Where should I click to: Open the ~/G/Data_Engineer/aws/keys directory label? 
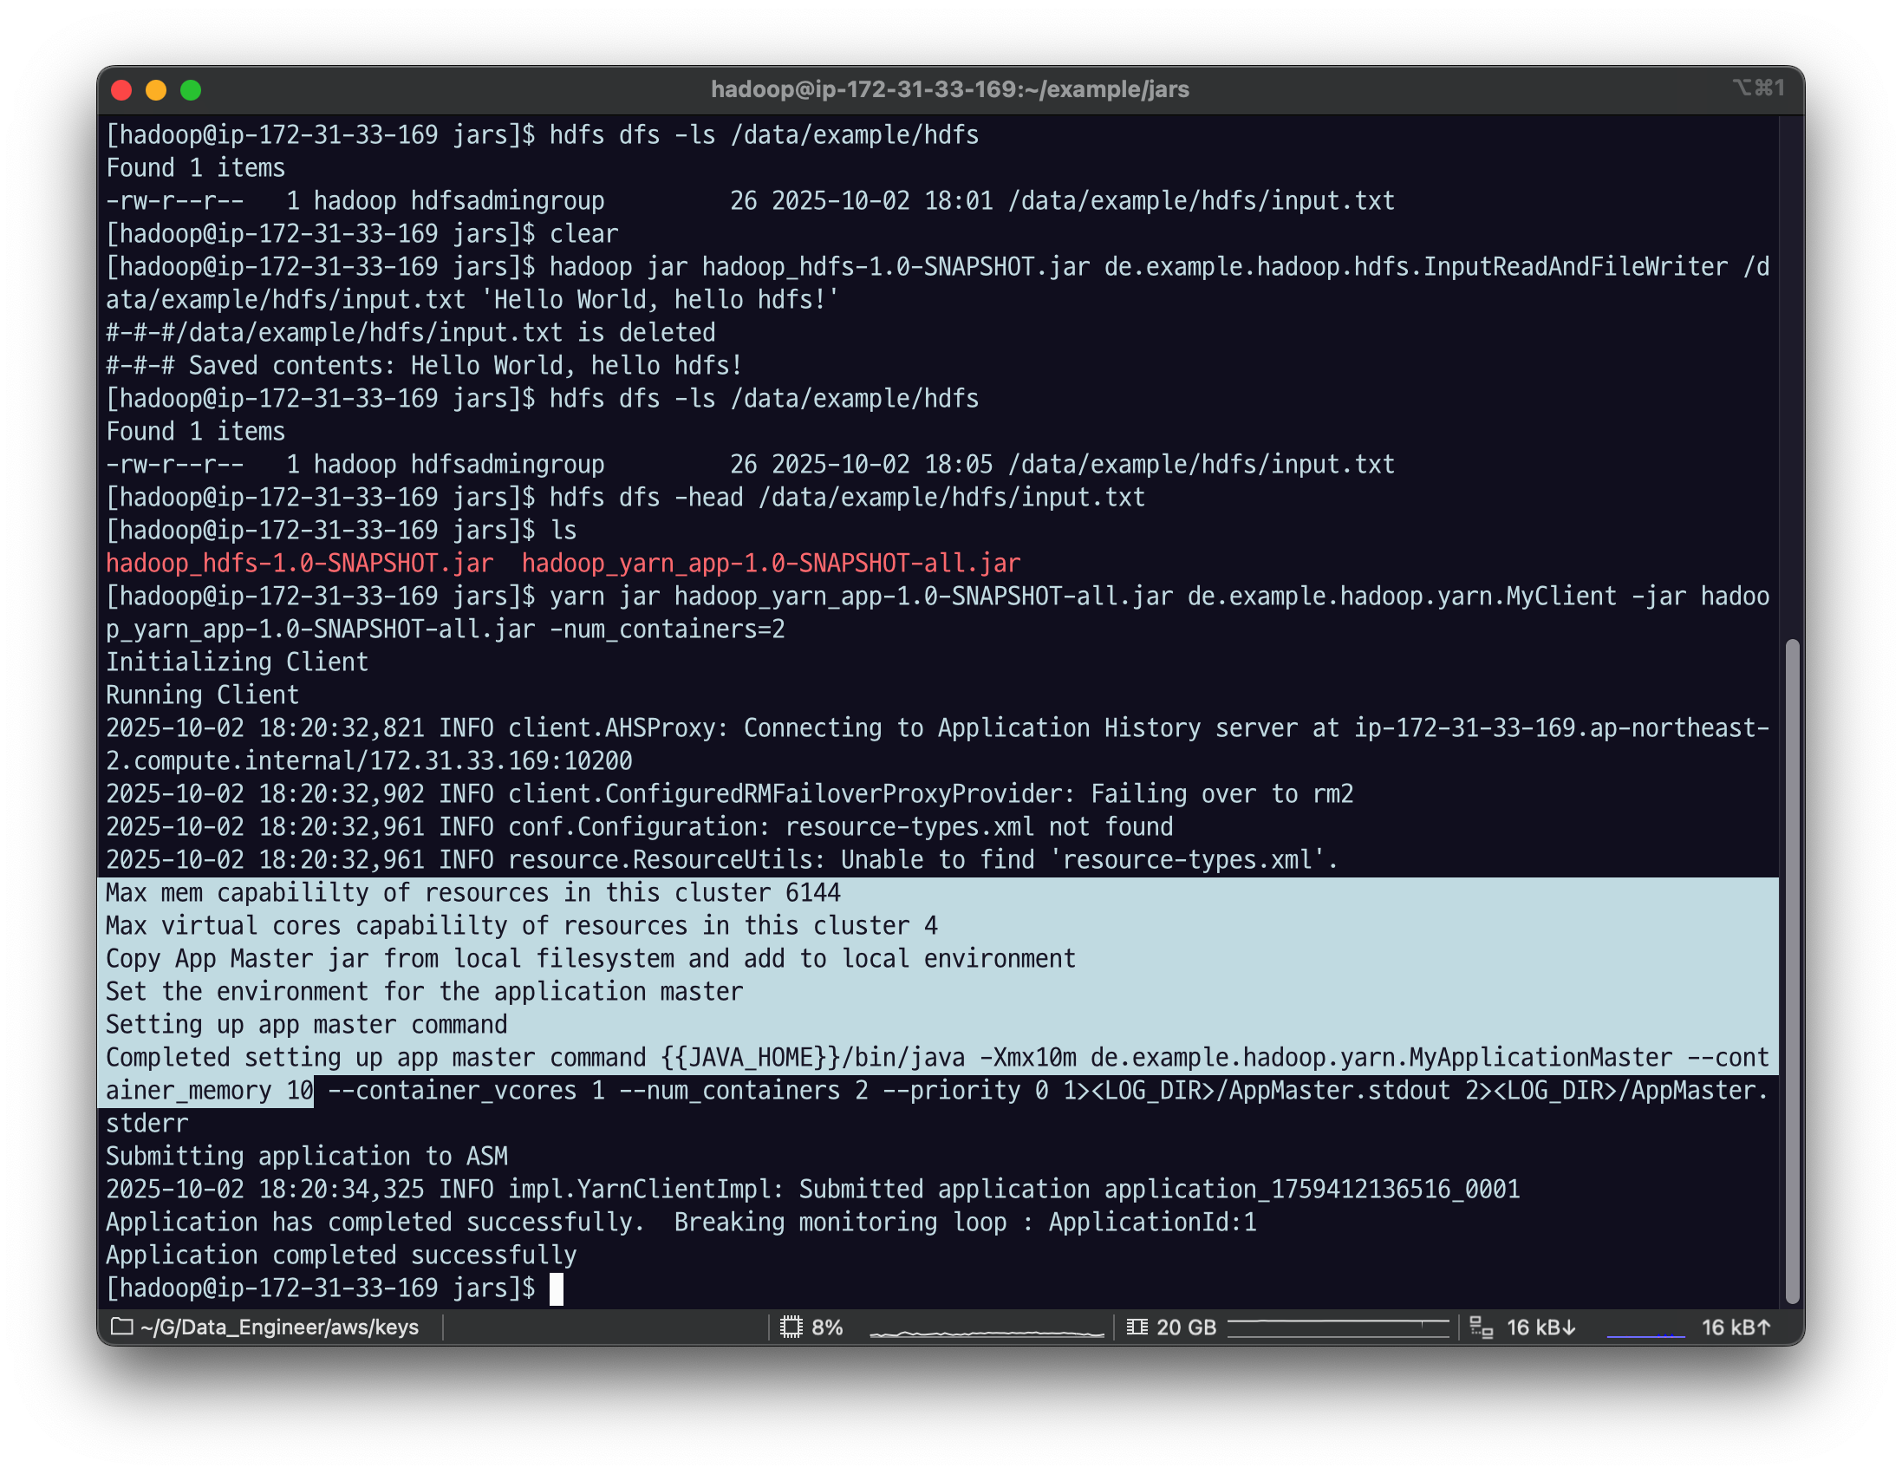click(278, 1327)
